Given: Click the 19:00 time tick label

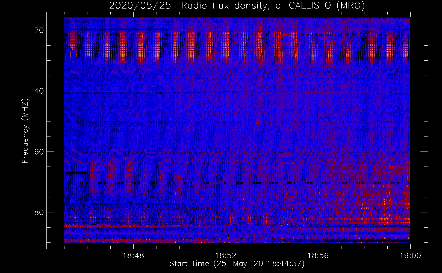Looking at the screenshot, I should tap(410, 256).
